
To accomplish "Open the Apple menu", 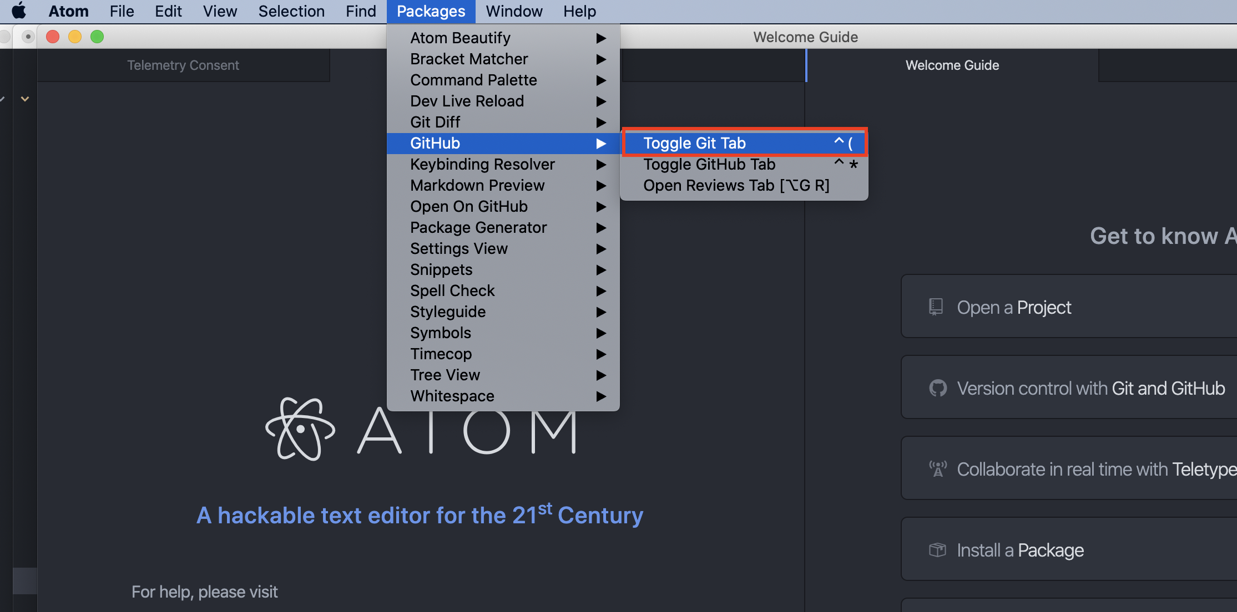I will coord(19,11).
